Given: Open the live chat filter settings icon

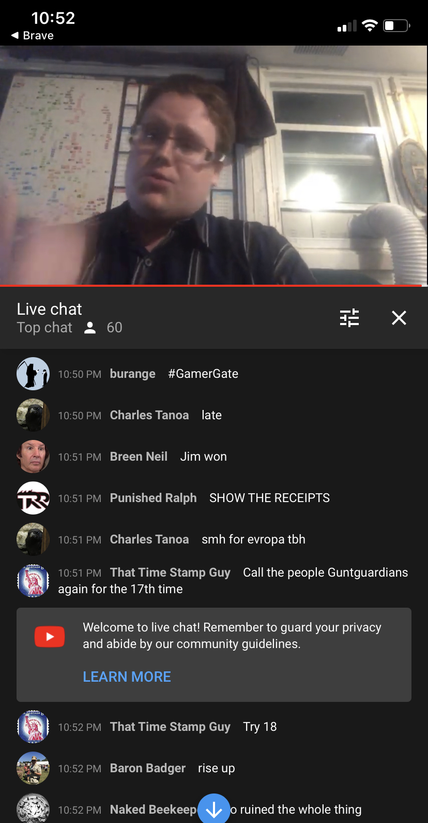Looking at the screenshot, I should coord(349,318).
